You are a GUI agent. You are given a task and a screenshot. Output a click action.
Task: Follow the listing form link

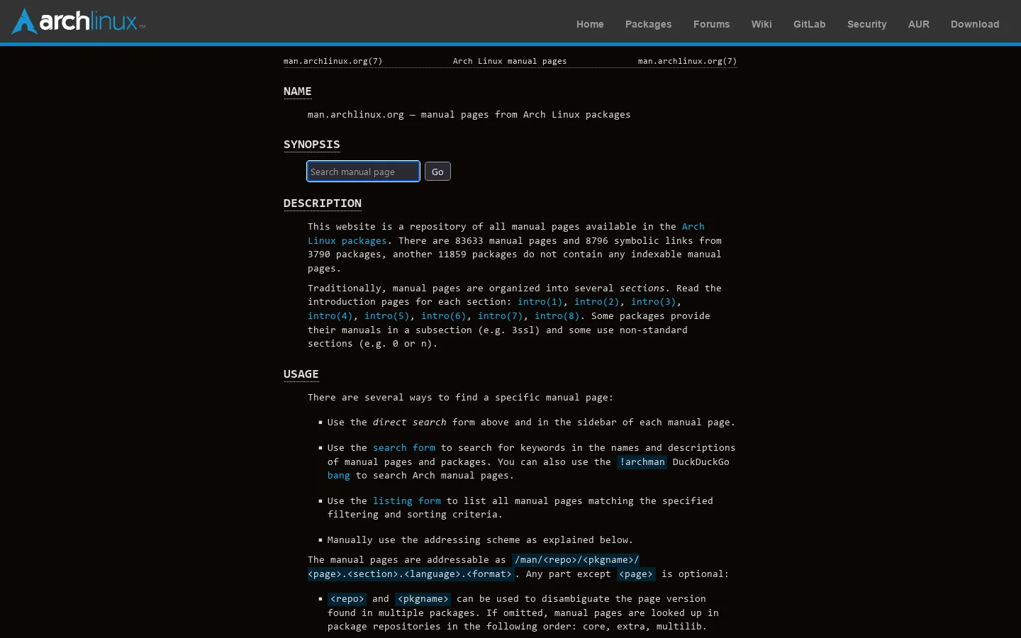pos(407,501)
